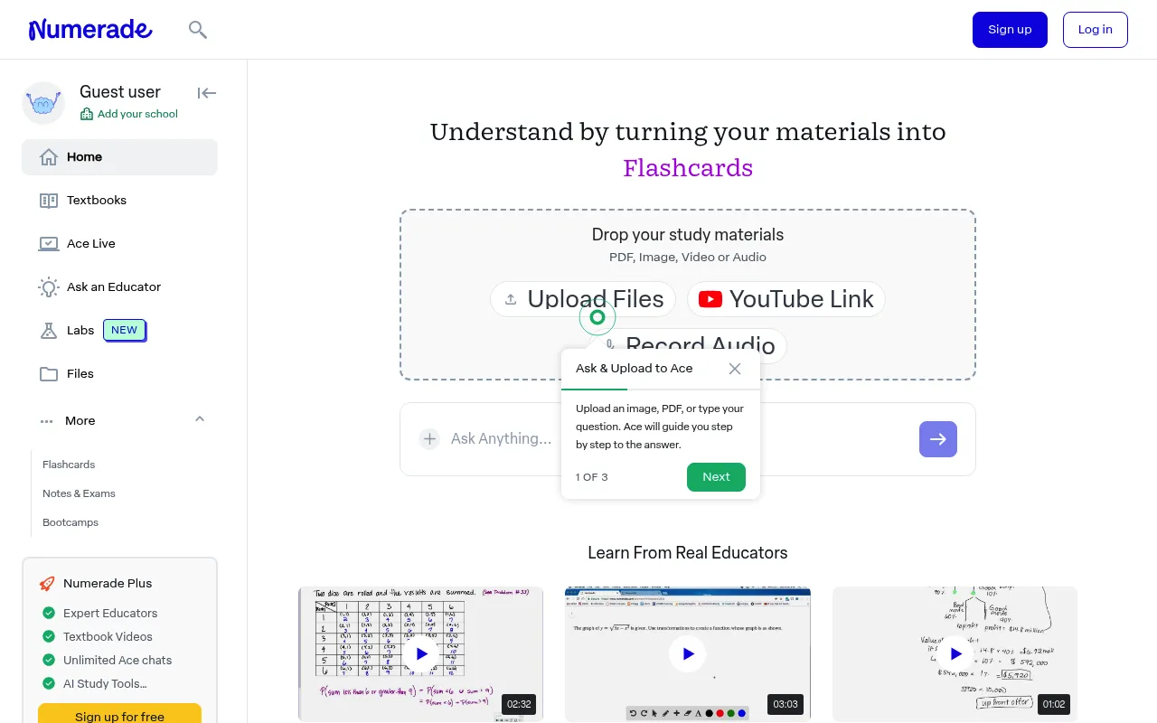Play the 01:02 educator video

[955, 654]
